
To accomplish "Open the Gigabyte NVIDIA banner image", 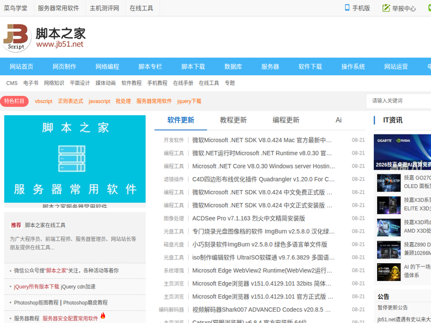I will point(402,152).
